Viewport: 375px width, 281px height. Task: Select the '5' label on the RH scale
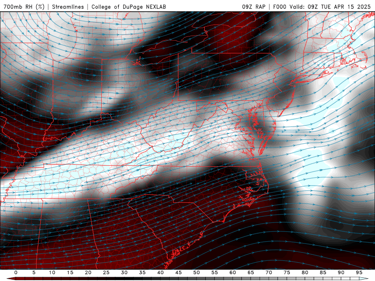tap(34, 273)
